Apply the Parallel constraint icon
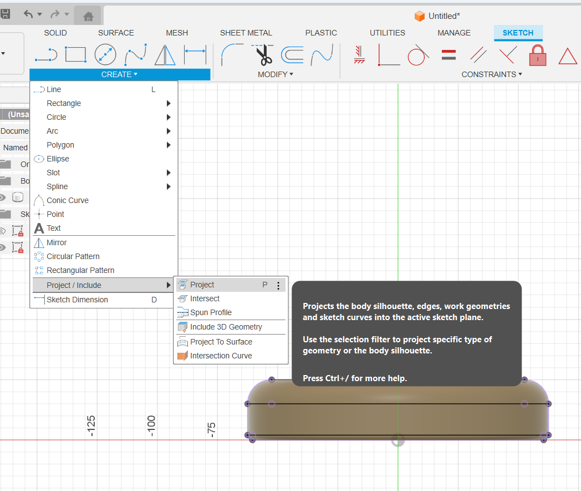 pyautogui.click(x=478, y=54)
